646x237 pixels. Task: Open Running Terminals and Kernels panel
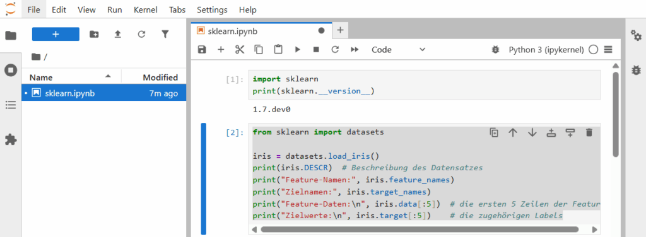11,71
